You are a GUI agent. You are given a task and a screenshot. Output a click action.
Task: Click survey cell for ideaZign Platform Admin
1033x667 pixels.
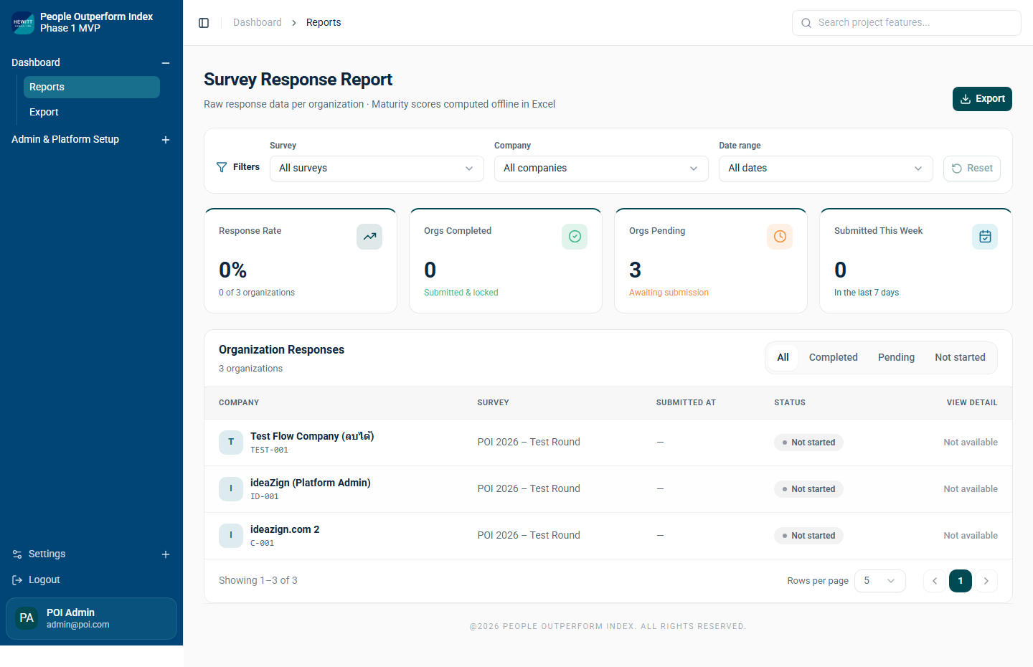(x=529, y=489)
